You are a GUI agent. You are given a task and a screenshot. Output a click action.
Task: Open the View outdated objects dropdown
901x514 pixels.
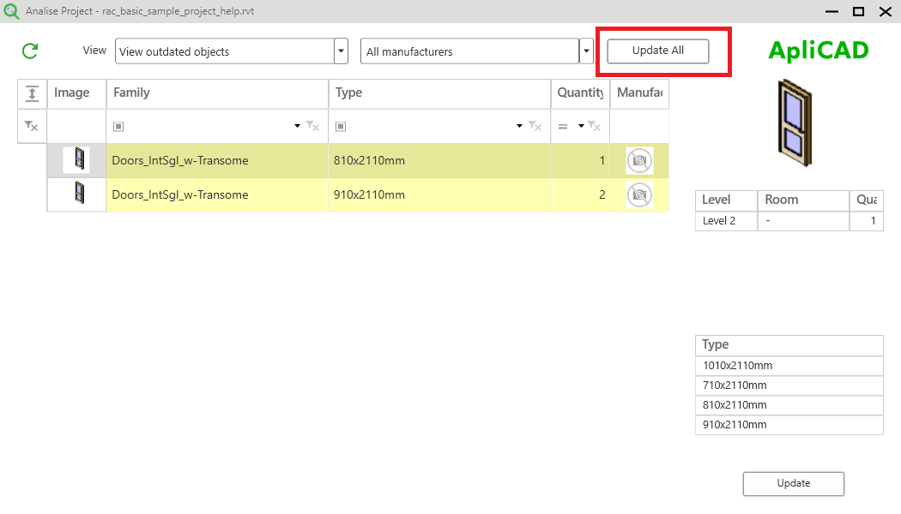point(342,51)
